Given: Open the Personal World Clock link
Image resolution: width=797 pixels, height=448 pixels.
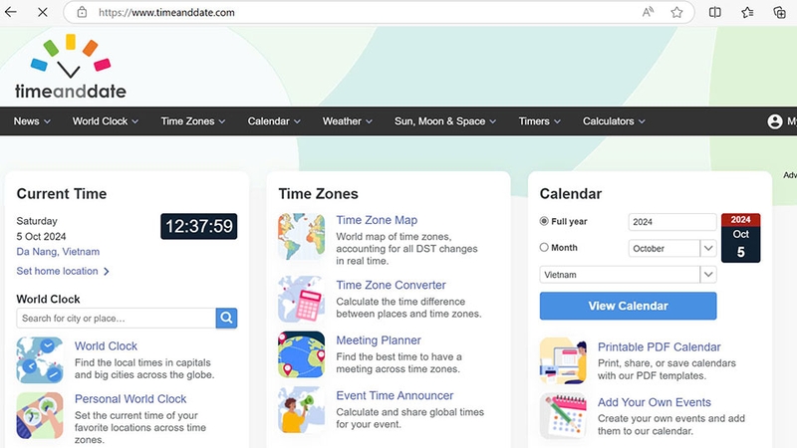Looking at the screenshot, I should (x=131, y=399).
